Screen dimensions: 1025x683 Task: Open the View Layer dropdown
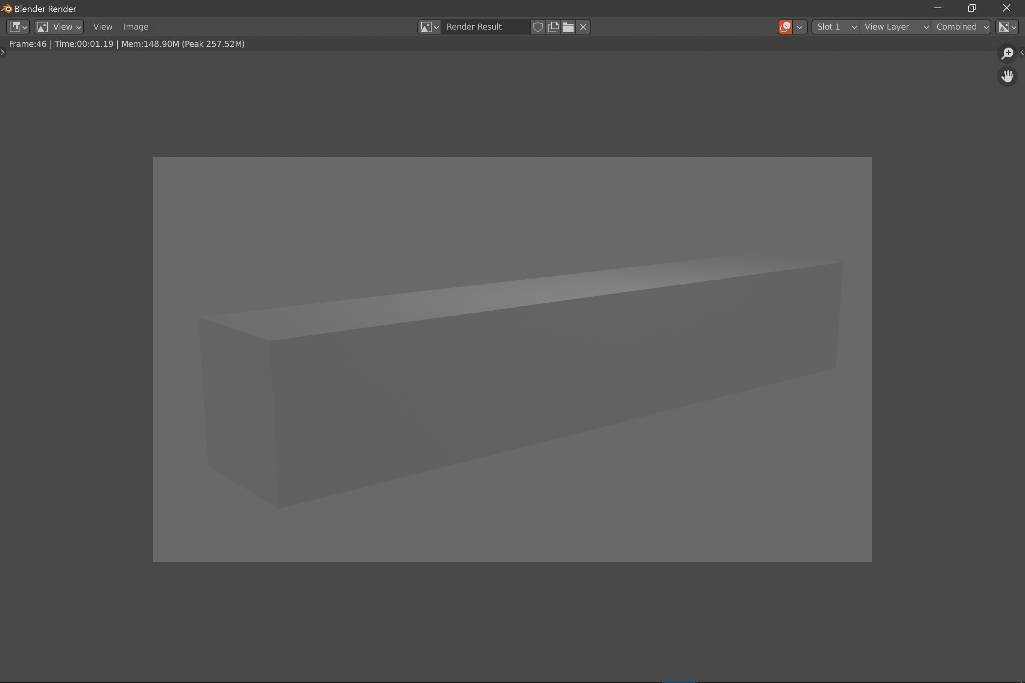point(894,27)
